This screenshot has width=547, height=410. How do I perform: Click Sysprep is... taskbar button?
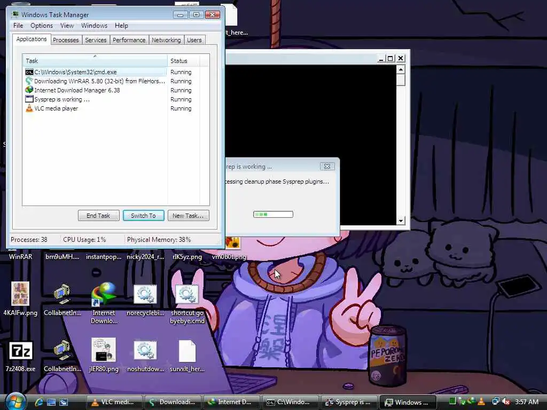point(348,402)
